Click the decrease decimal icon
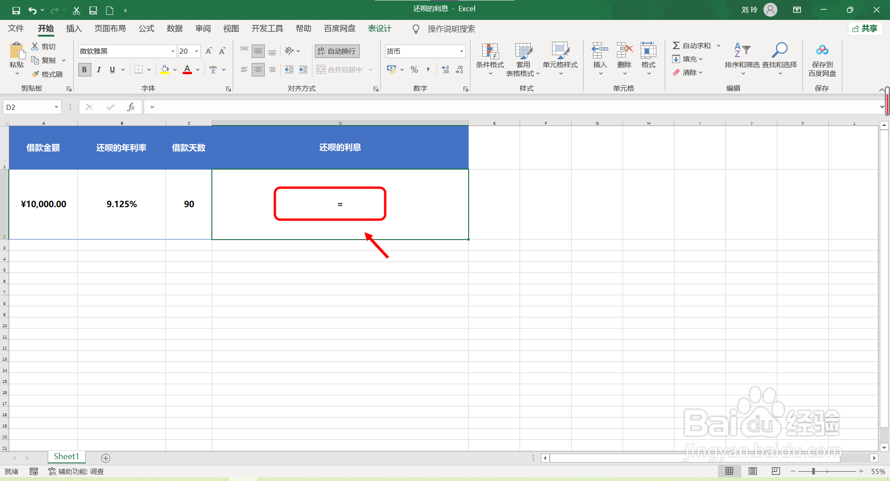This screenshot has width=890, height=481. coord(459,70)
